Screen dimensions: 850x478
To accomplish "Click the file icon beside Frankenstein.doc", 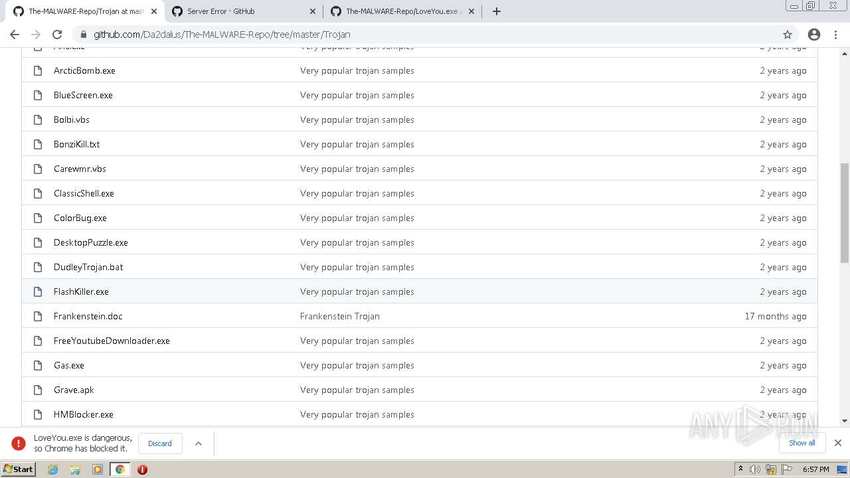I will (x=38, y=316).
